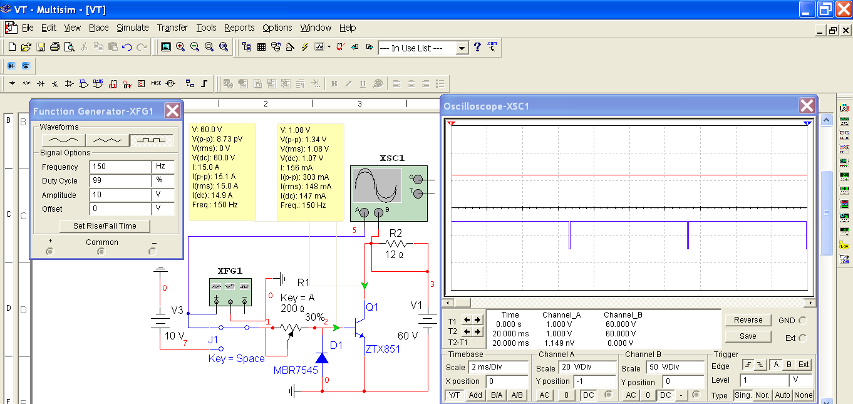Screen dimensions: 853x404
Task: Open the spreadsheet view grid icon
Action: pyautogui.click(x=261, y=47)
